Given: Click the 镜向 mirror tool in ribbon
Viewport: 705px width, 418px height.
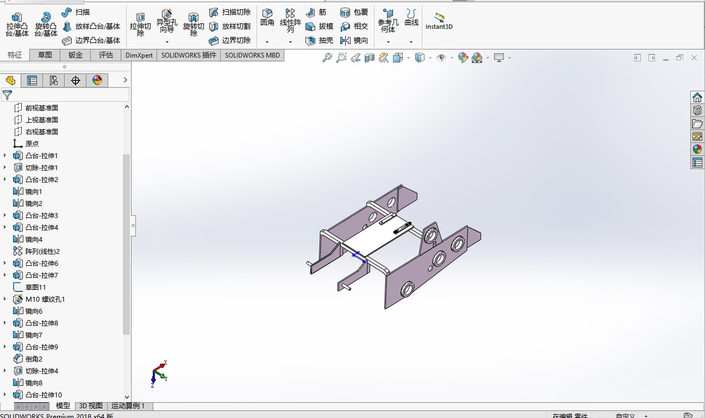Looking at the screenshot, I should (354, 40).
